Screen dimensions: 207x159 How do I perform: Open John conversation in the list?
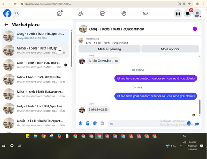[x=35, y=80]
